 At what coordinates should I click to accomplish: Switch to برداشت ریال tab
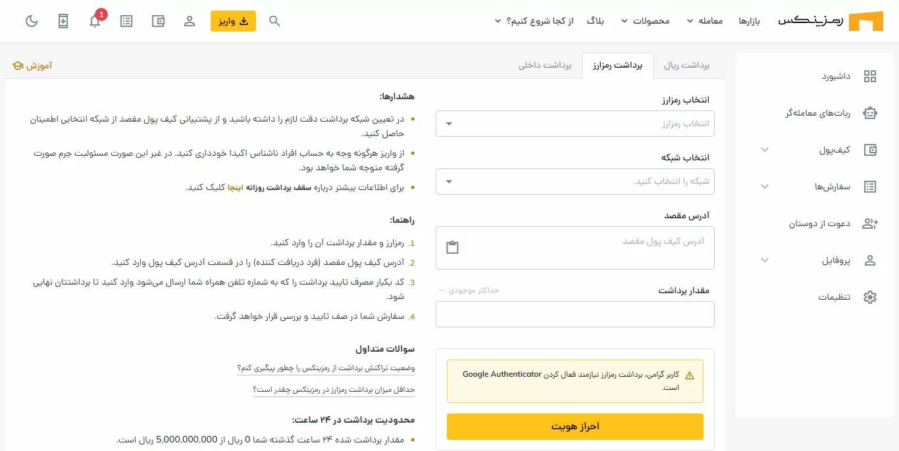(x=686, y=66)
